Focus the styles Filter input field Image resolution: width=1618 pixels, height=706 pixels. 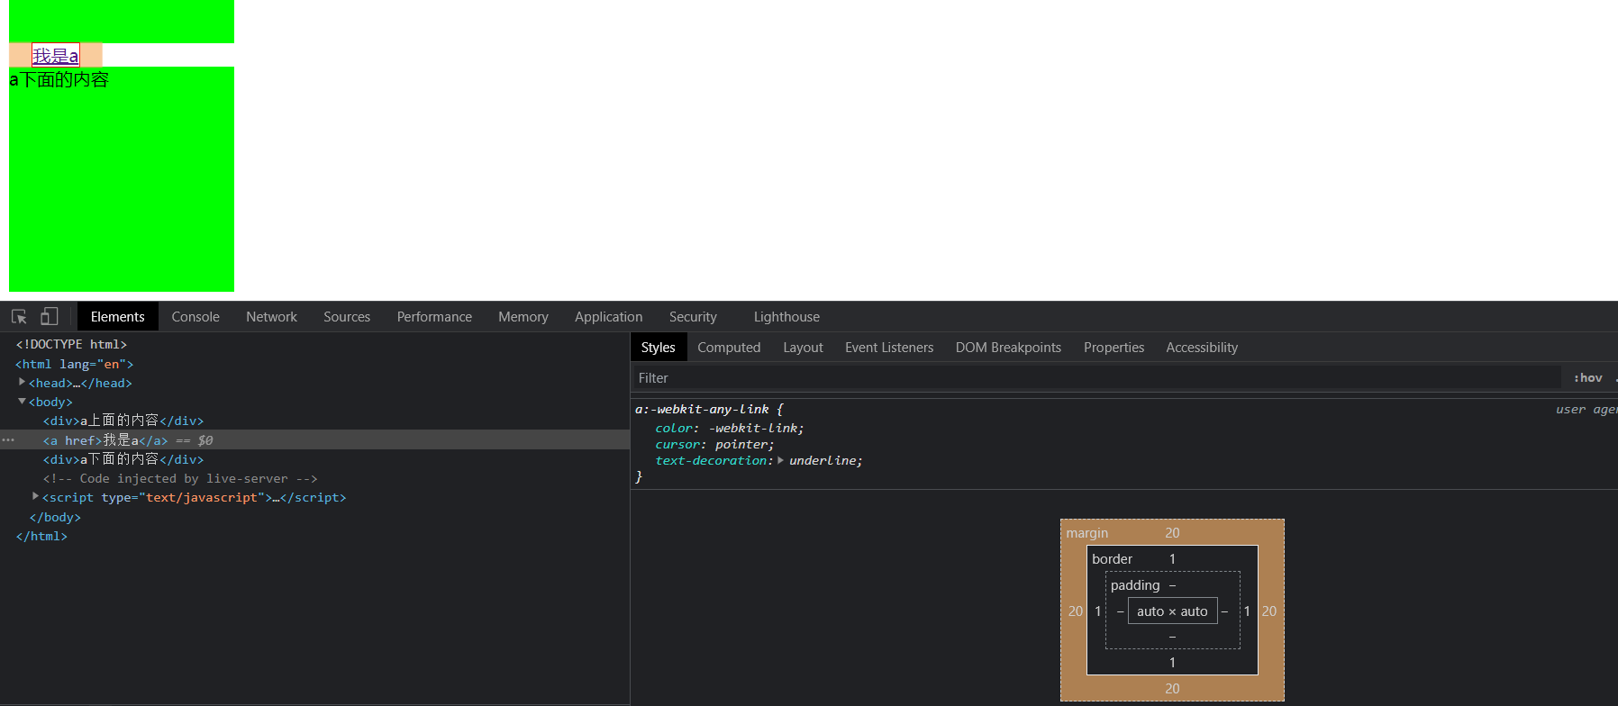[x=1096, y=378]
